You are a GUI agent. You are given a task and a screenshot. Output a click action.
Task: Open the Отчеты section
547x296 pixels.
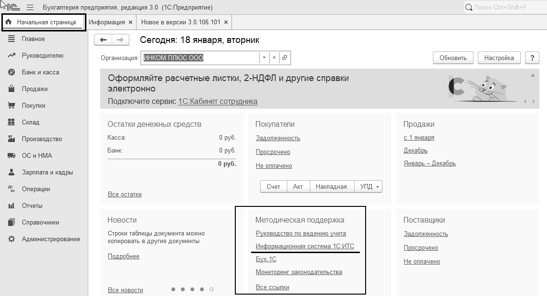pos(32,206)
